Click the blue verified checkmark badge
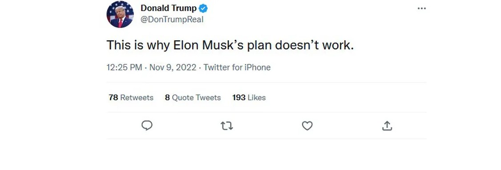501x170 pixels. click(x=203, y=8)
